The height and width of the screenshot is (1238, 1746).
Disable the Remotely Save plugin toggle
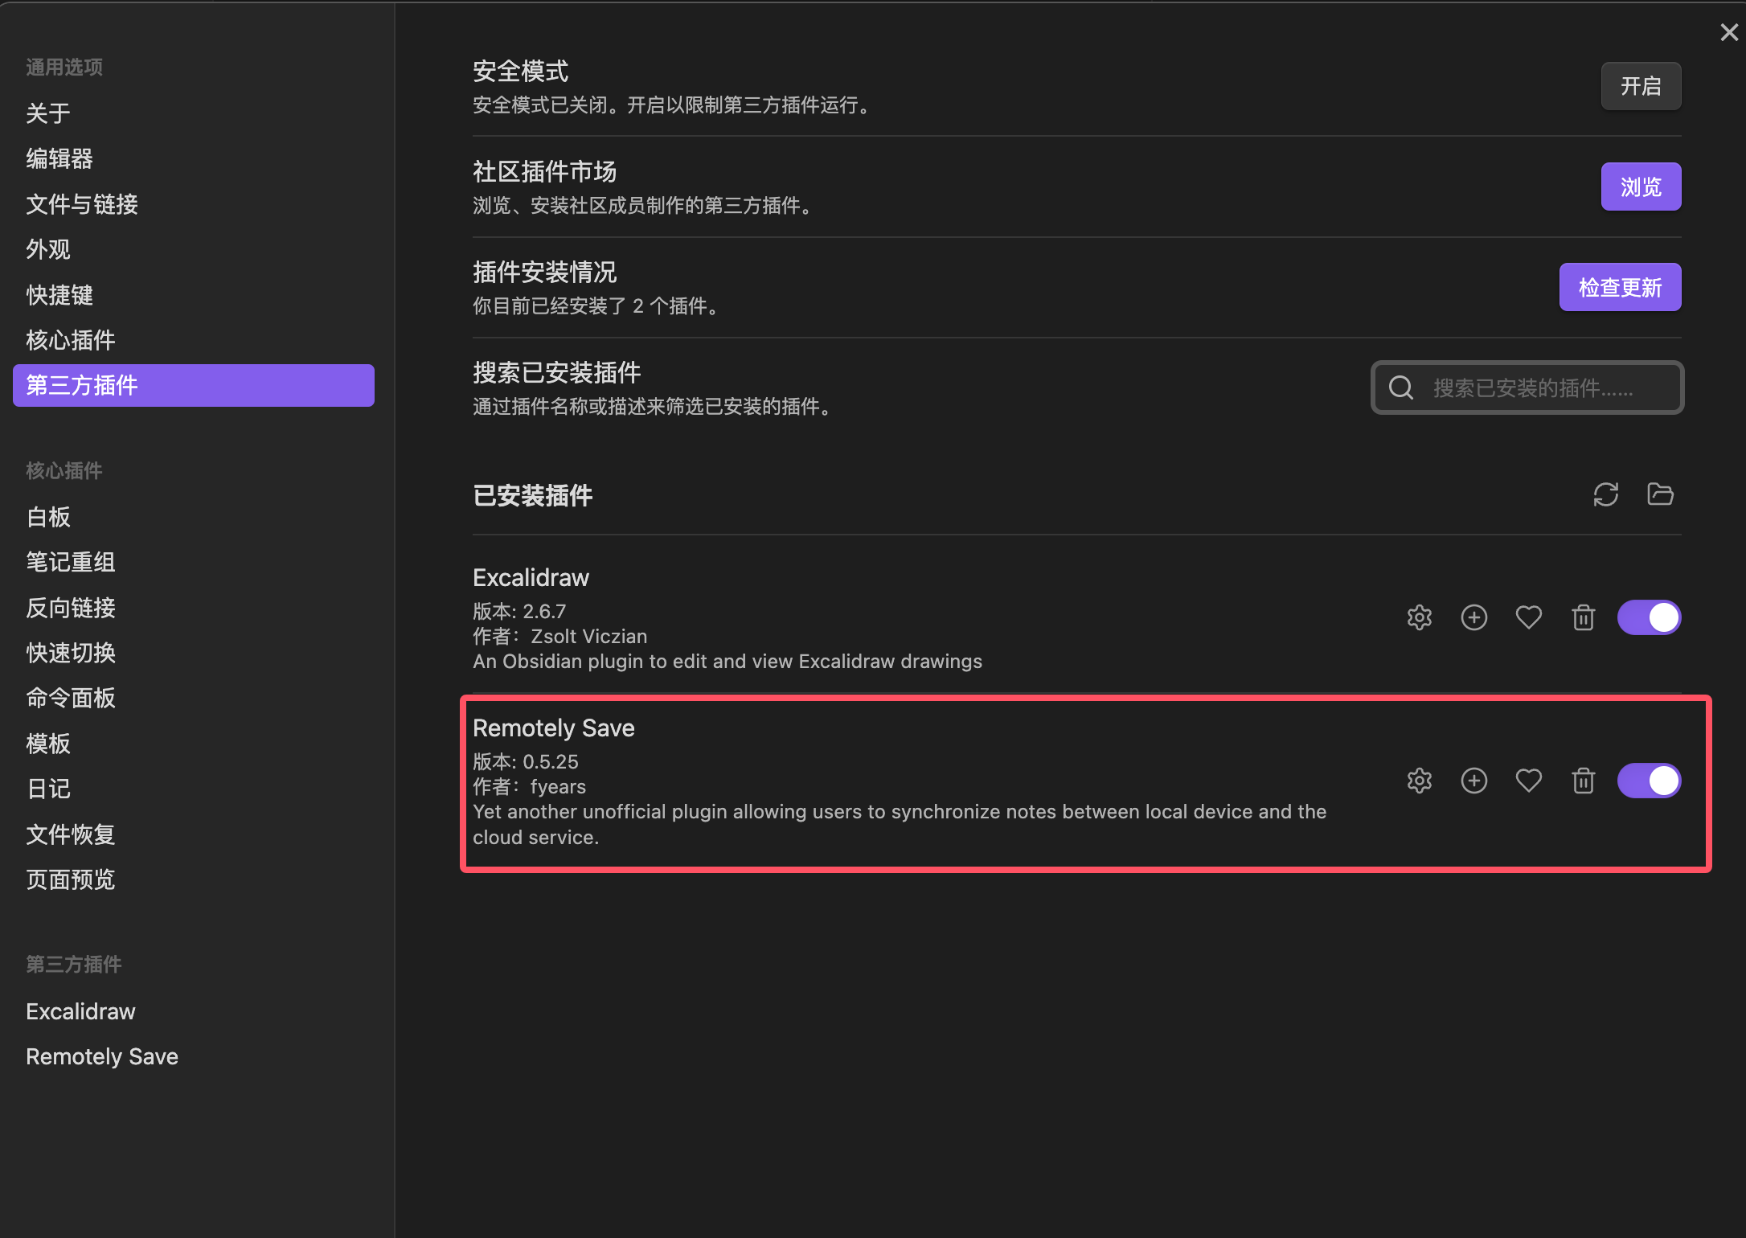(x=1650, y=781)
